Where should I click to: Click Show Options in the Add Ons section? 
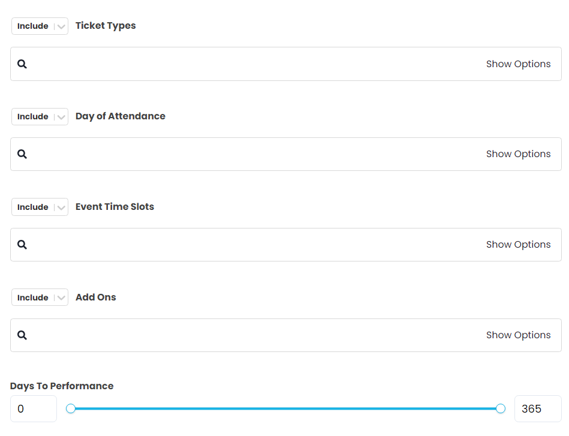point(518,335)
